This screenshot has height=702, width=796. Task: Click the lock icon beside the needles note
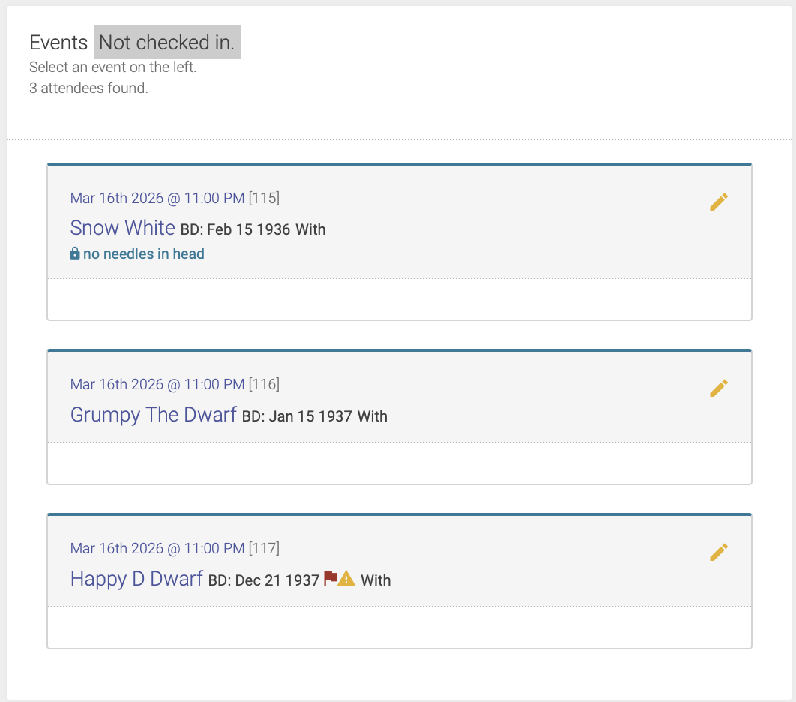click(x=75, y=253)
